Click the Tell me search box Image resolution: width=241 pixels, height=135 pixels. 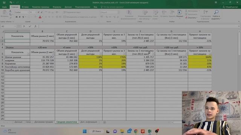pos(112,7)
